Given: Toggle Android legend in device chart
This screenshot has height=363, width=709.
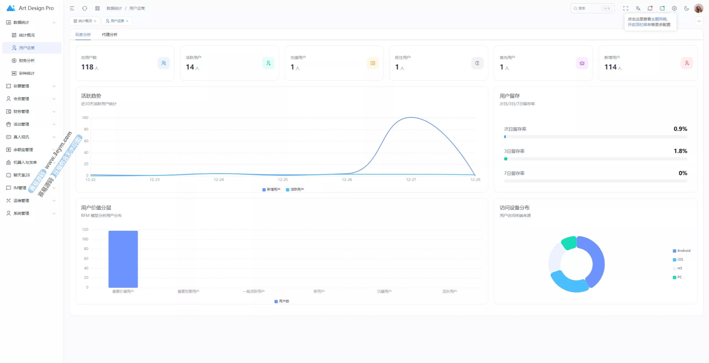Looking at the screenshot, I should click(x=681, y=251).
